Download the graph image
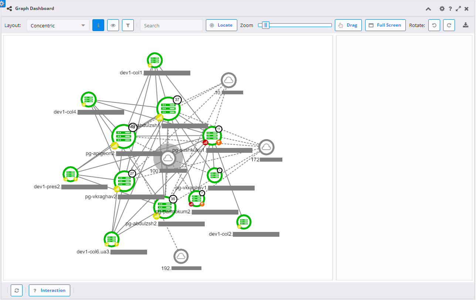The image size is (476, 300). pos(465,25)
